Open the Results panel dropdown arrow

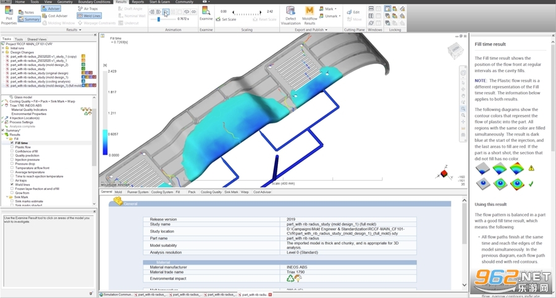coord(80,30)
